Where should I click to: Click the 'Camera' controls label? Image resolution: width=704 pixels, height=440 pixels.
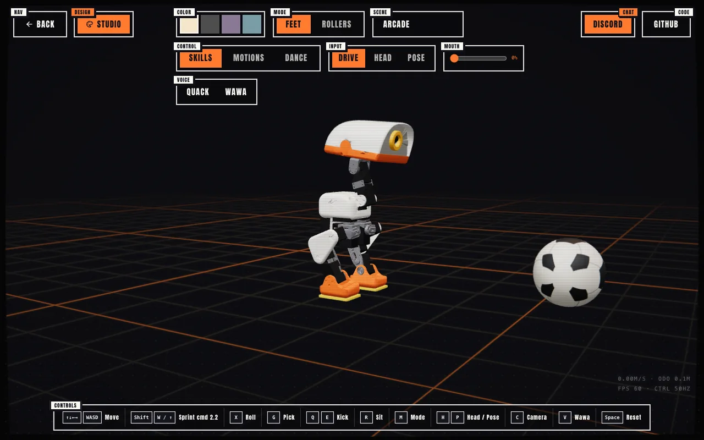coord(537,417)
